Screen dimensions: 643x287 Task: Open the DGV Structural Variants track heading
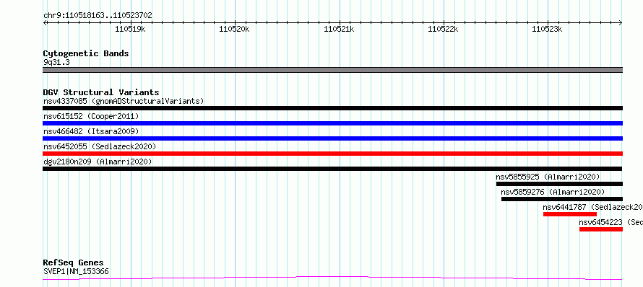coord(101,92)
